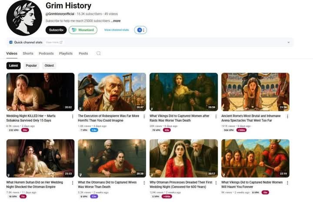This screenshot has width=313, height=204.
Task: Switch to the Videos tab
Action: coord(12,54)
